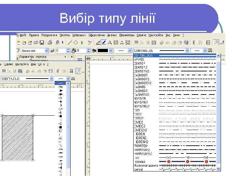Click the paperclip icon in the overlapping window
The width and height of the screenshot is (234, 176).
point(58,71)
